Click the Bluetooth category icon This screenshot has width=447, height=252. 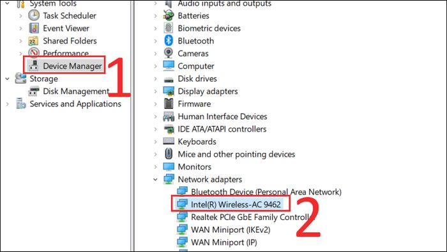[169, 40]
